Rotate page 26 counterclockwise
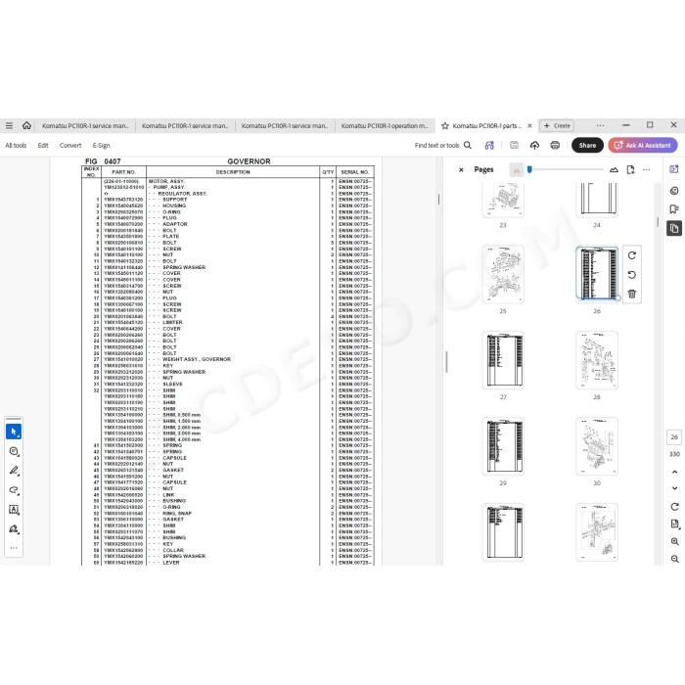 (632, 275)
